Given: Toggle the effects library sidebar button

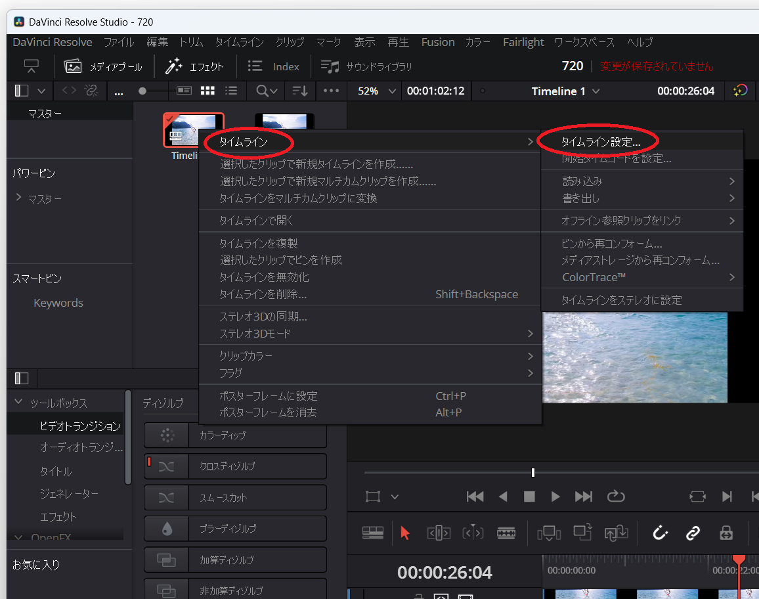Looking at the screenshot, I should tap(21, 378).
